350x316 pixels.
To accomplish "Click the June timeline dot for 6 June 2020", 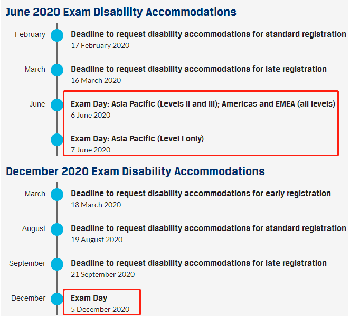I will [57, 105].
